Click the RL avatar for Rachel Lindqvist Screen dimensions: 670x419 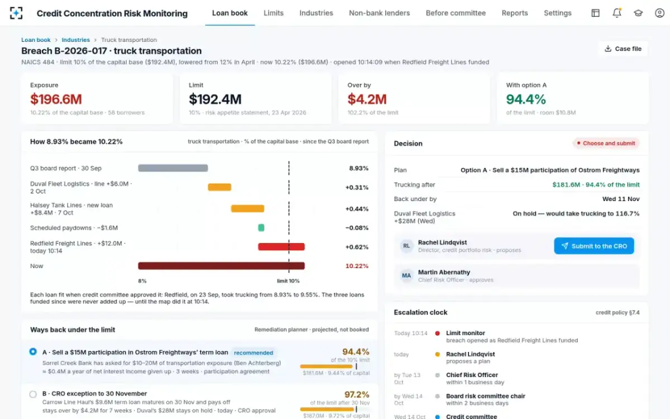[x=406, y=246]
